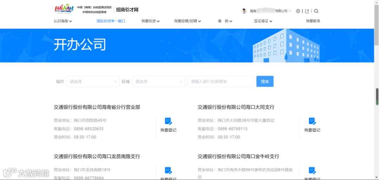This screenshot has width=379, height=180.
Task: Go to 国际投资单一窗口
Action: 111,21
